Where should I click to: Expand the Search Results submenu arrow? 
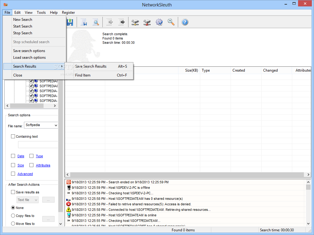point(62,66)
